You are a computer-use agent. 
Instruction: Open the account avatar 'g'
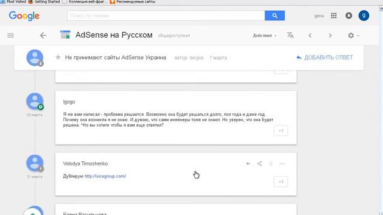[363, 16]
